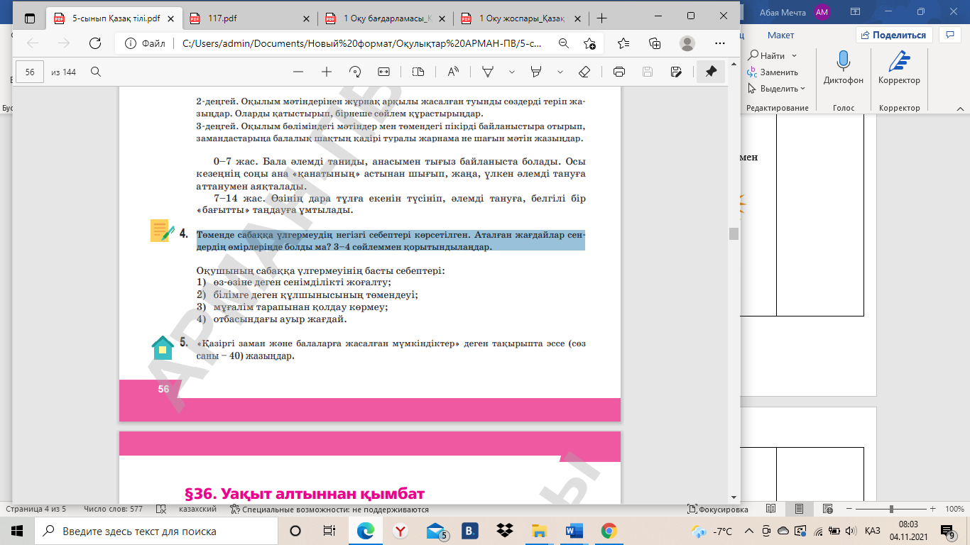Image resolution: width=970 pixels, height=545 pixels.
Task: Open Task View on the taskbar
Action: pyautogui.click(x=329, y=531)
